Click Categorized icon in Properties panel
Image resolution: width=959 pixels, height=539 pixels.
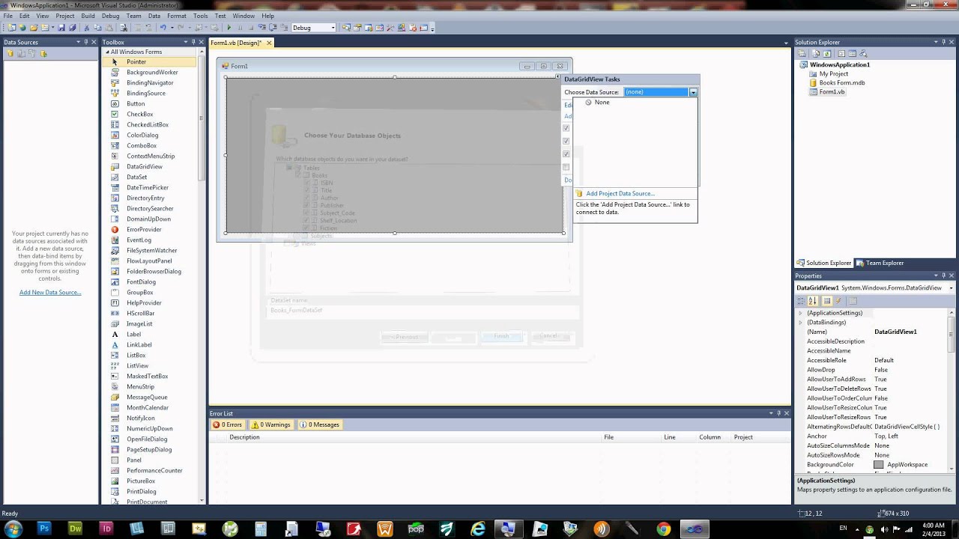click(x=802, y=301)
